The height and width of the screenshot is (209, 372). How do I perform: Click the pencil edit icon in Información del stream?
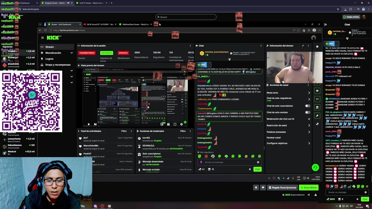[303, 46]
